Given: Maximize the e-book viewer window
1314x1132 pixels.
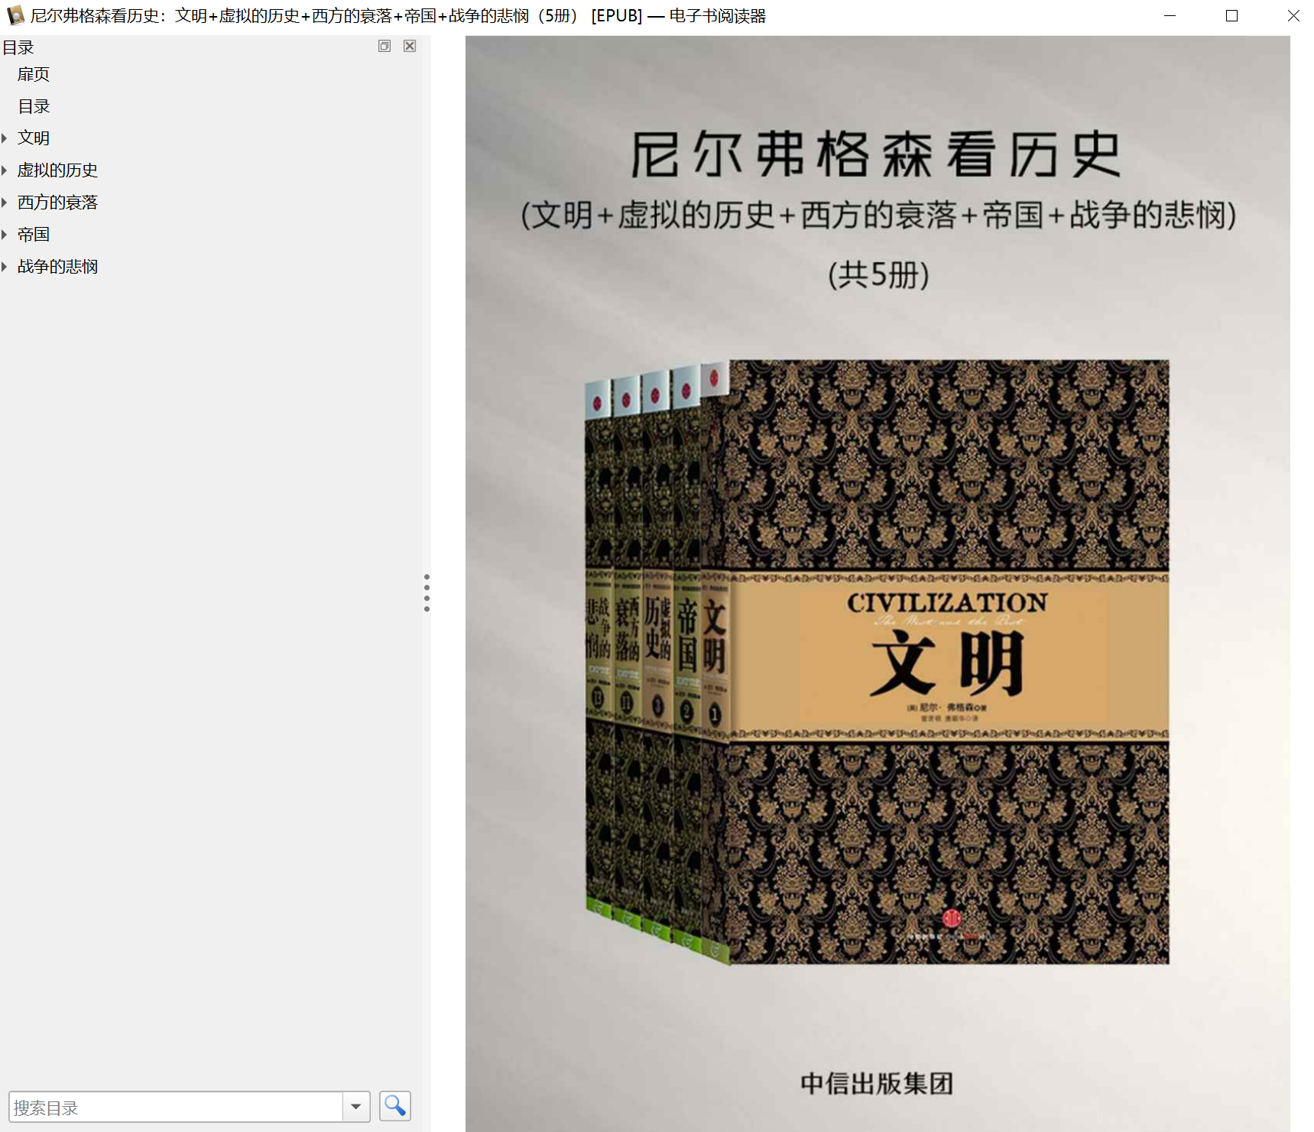Looking at the screenshot, I should 1231,15.
